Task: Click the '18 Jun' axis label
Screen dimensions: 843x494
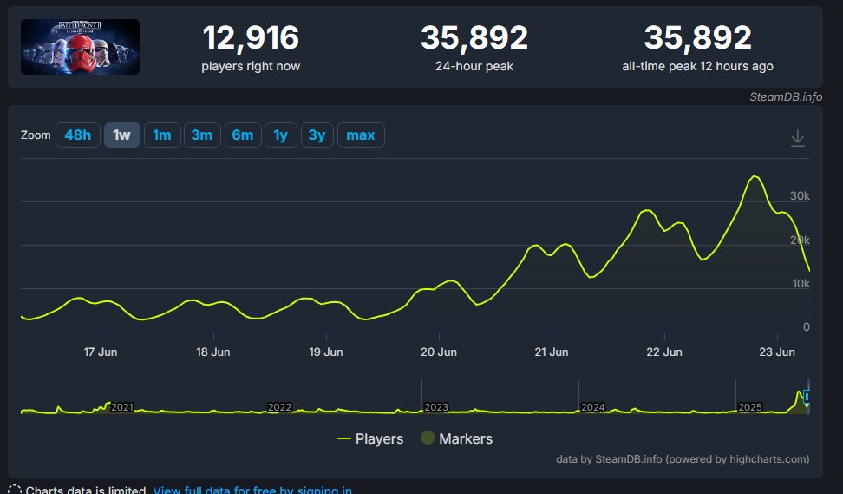Action: [212, 352]
